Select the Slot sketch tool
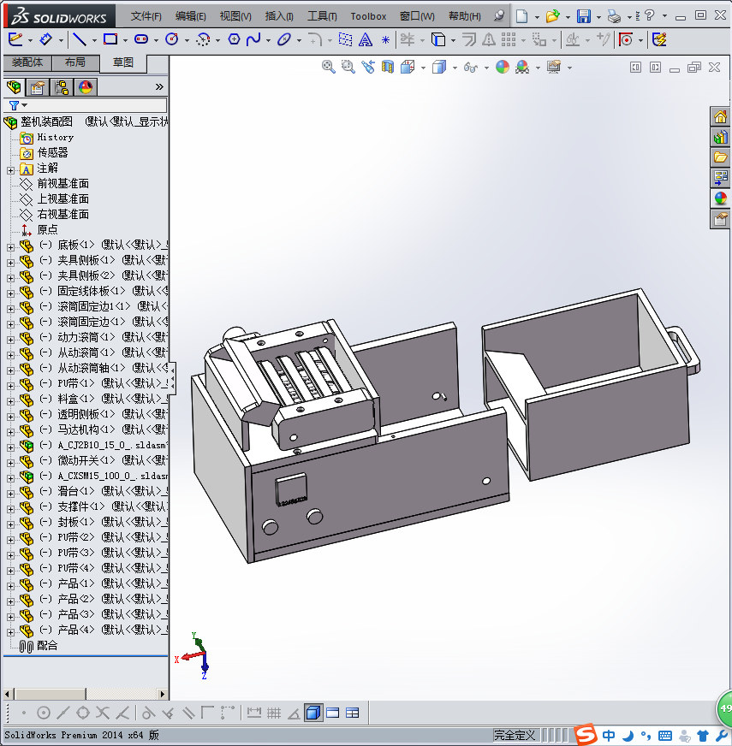 (x=141, y=39)
